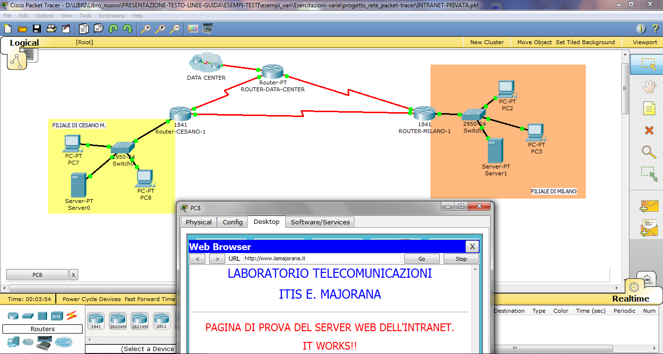Select the Inspect magnifier tool
663x354 pixels.
tap(649, 152)
